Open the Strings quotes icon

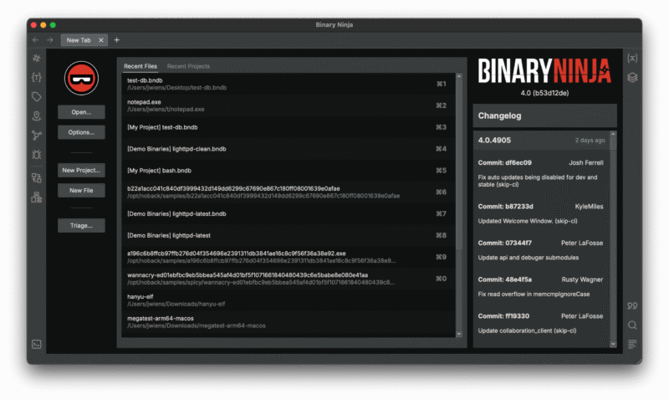[632, 305]
